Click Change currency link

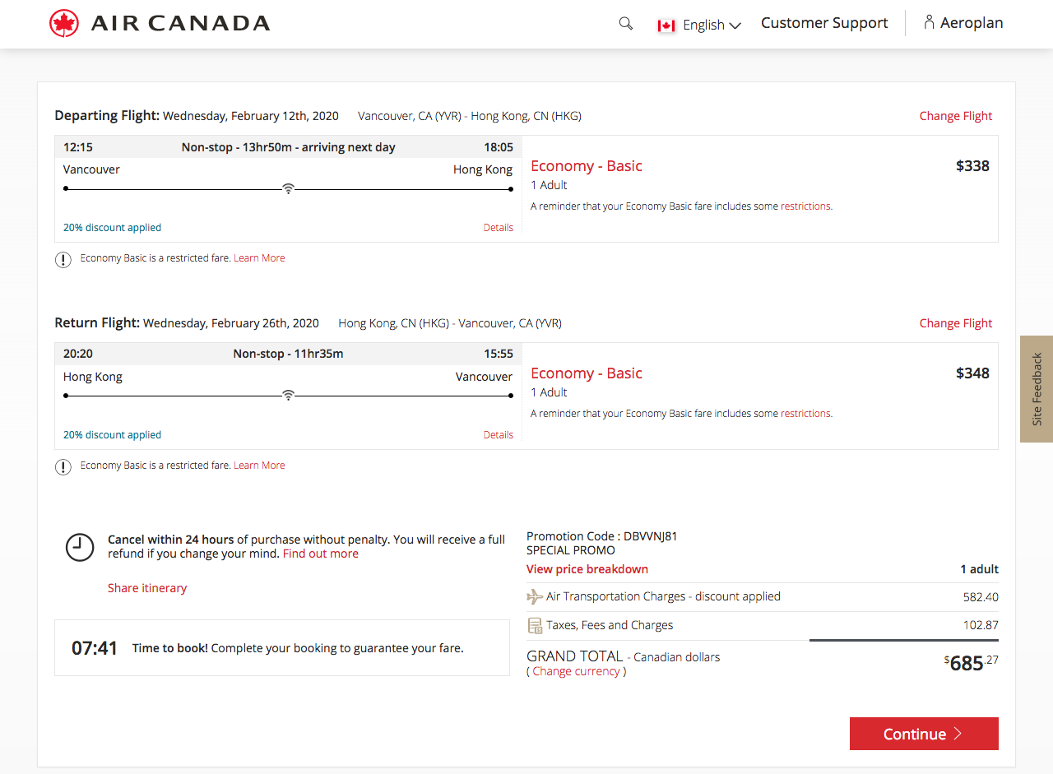(576, 671)
